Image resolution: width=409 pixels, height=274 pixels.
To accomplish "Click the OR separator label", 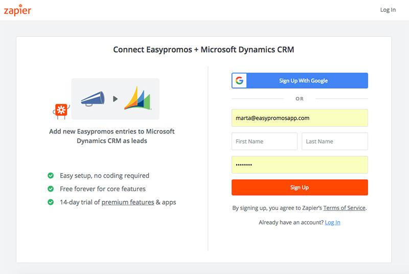I will pyautogui.click(x=300, y=99).
